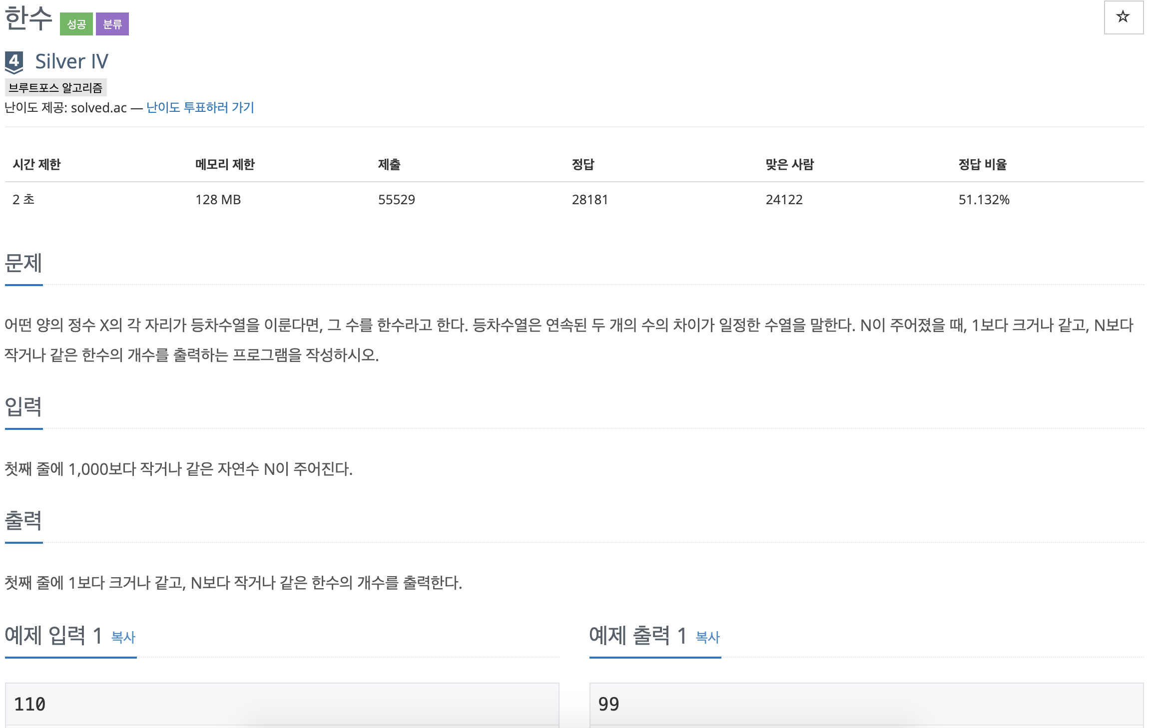Click the 입력 section heading
Viewport: 1152px width, 728px height.
pyautogui.click(x=23, y=407)
